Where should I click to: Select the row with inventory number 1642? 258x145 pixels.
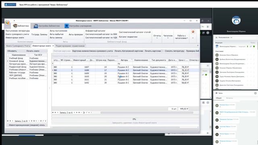coord(125,83)
